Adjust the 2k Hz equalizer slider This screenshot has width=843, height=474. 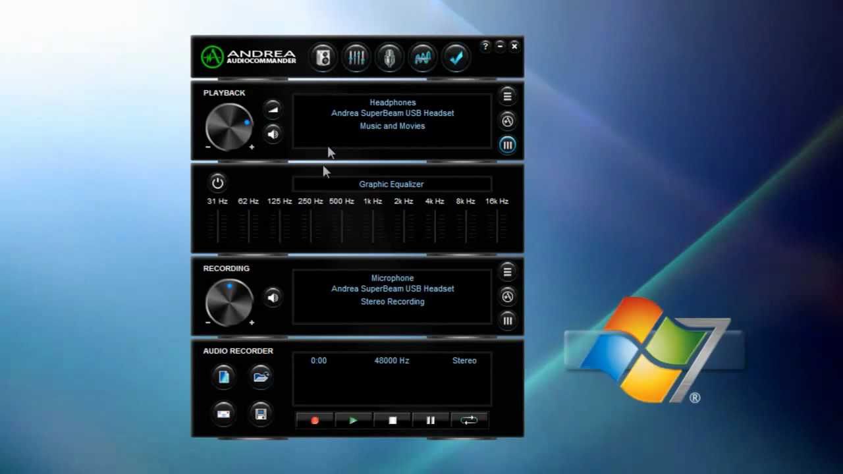tap(404, 226)
